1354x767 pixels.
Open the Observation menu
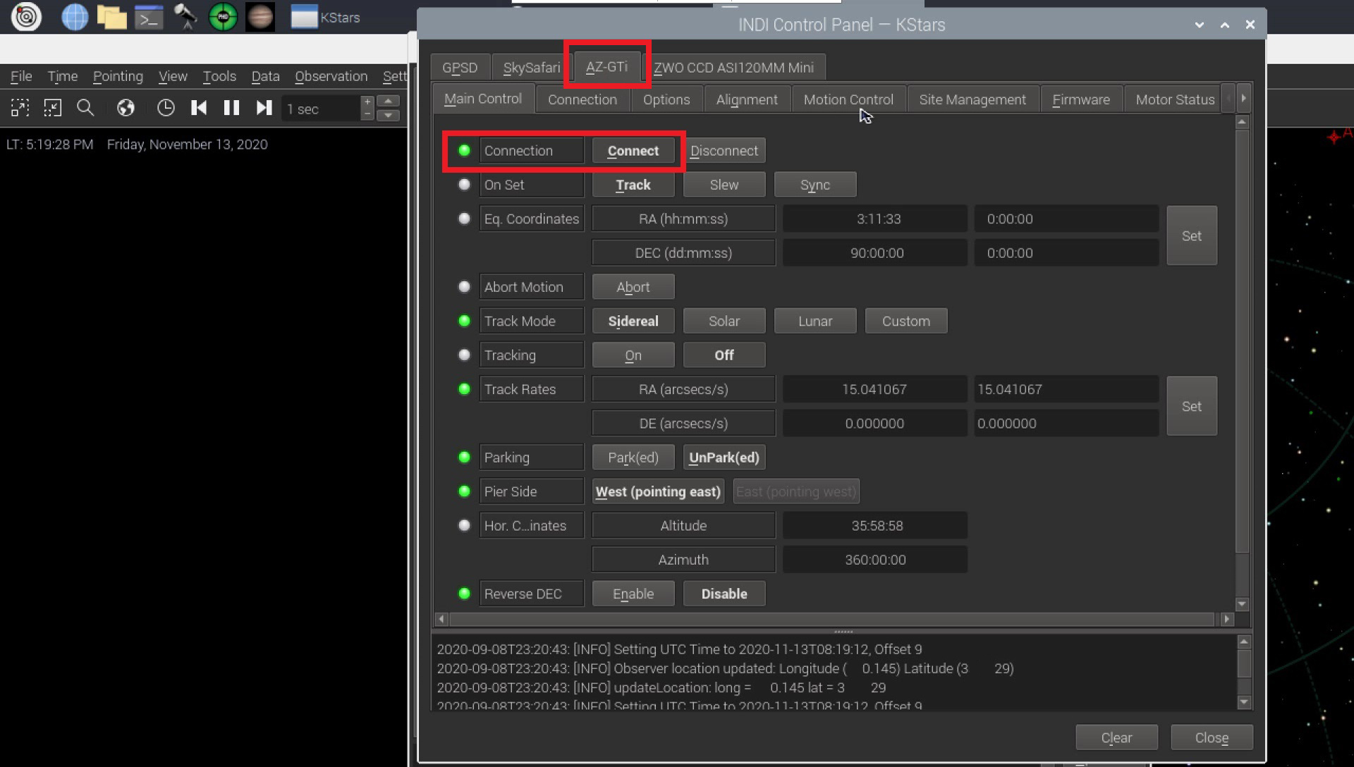[x=331, y=76]
